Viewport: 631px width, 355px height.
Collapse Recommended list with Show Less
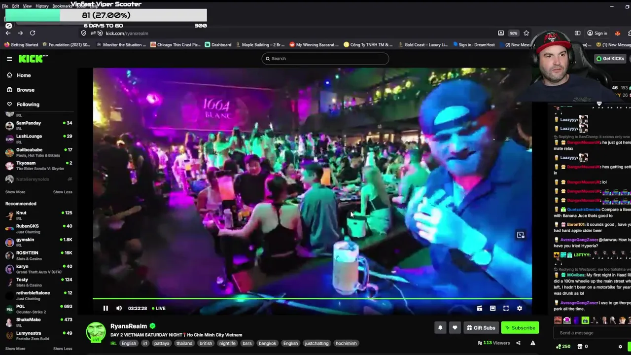(63, 349)
